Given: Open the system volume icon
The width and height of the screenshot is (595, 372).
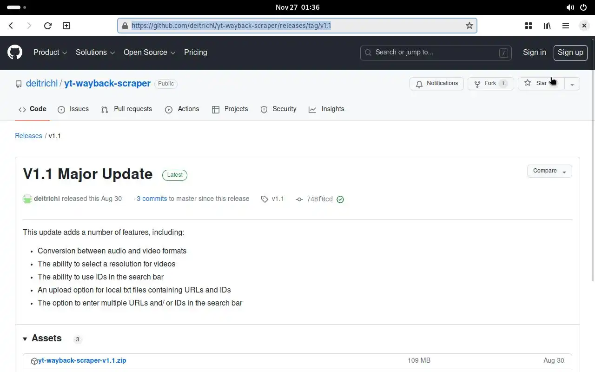Looking at the screenshot, I should [x=570, y=7].
